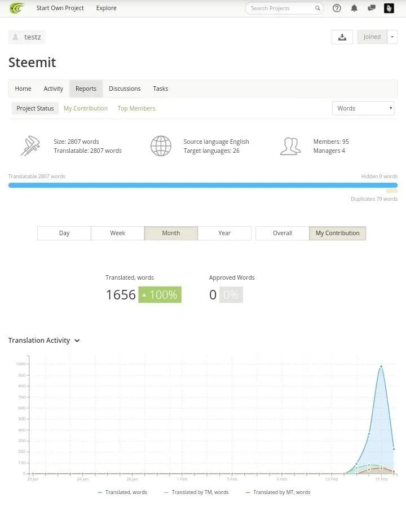The width and height of the screenshot is (406, 507).
Task: Click the 'Managers 4' text
Action: tap(329, 151)
